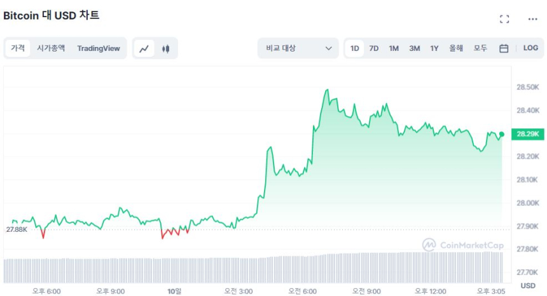Viewport: 547px width, 296px height.
Task: Toggle the LOG scale button
Action: 530,48
